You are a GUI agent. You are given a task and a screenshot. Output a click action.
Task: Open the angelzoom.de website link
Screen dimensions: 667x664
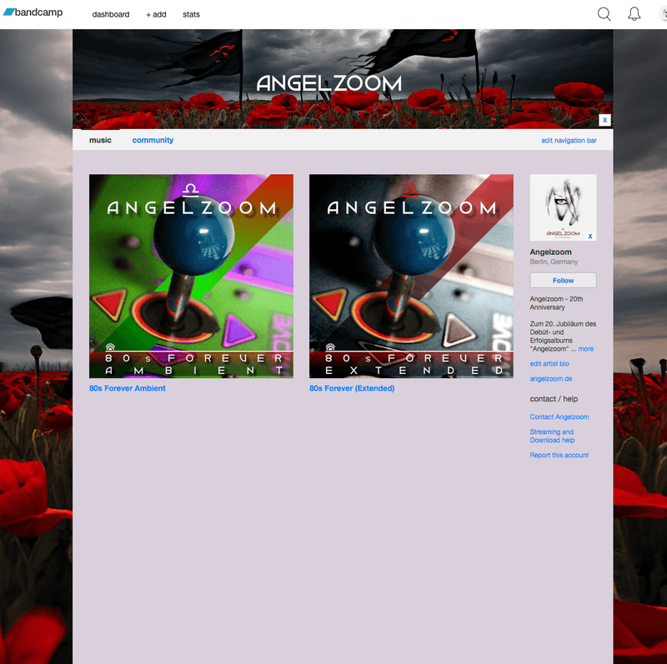[x=551, y=379]
